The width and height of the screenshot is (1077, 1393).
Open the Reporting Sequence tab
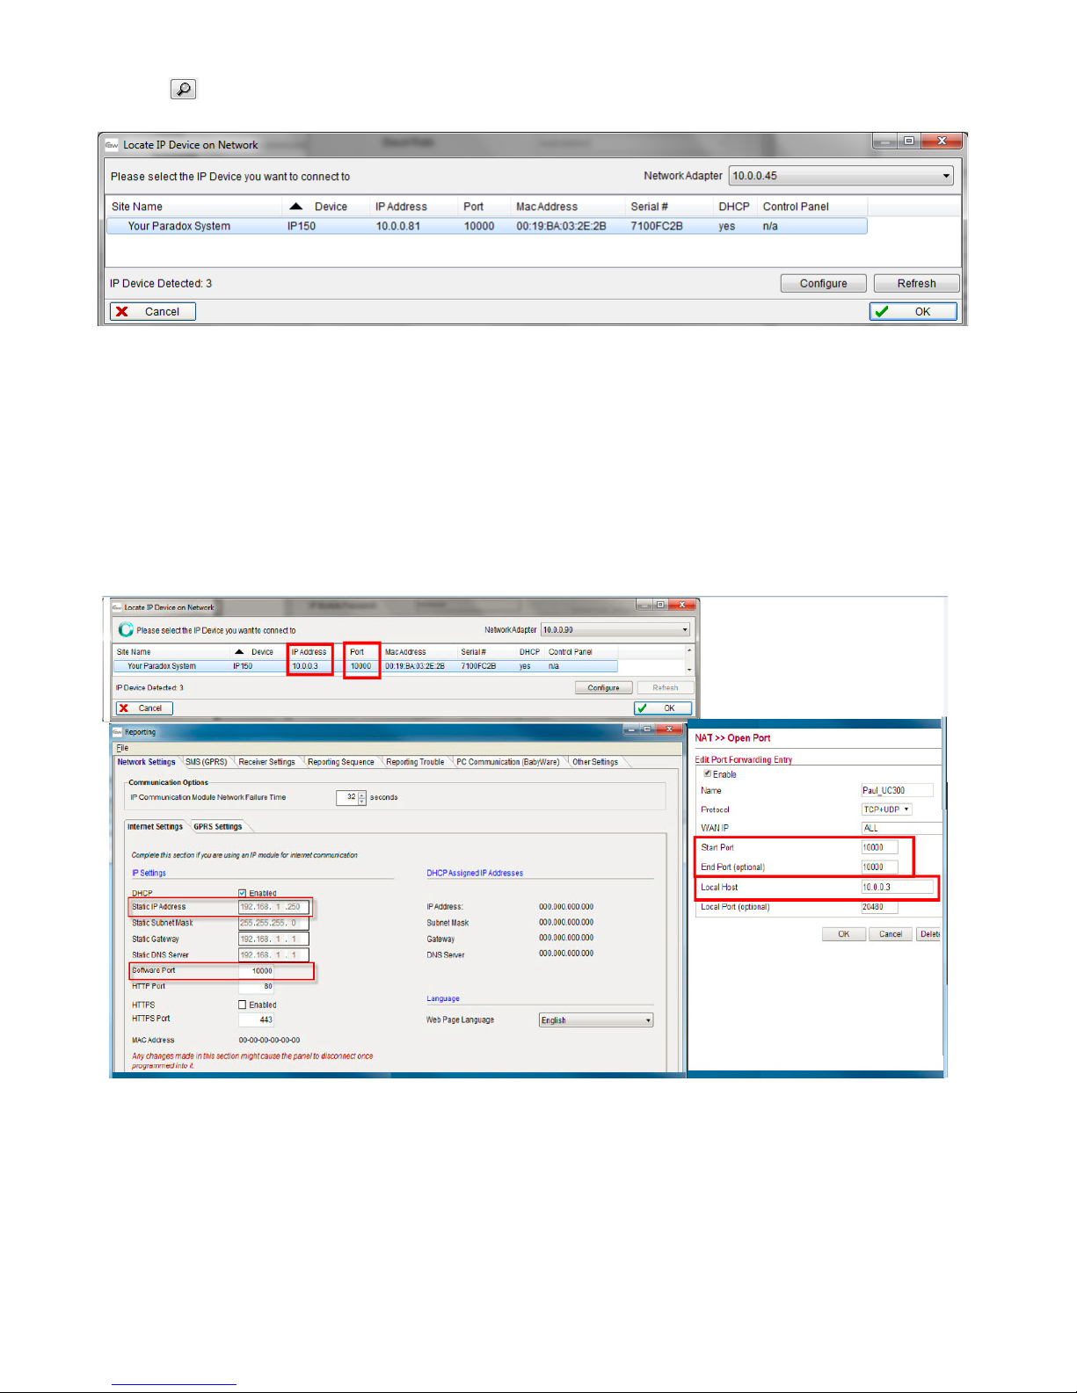(341, 762)
